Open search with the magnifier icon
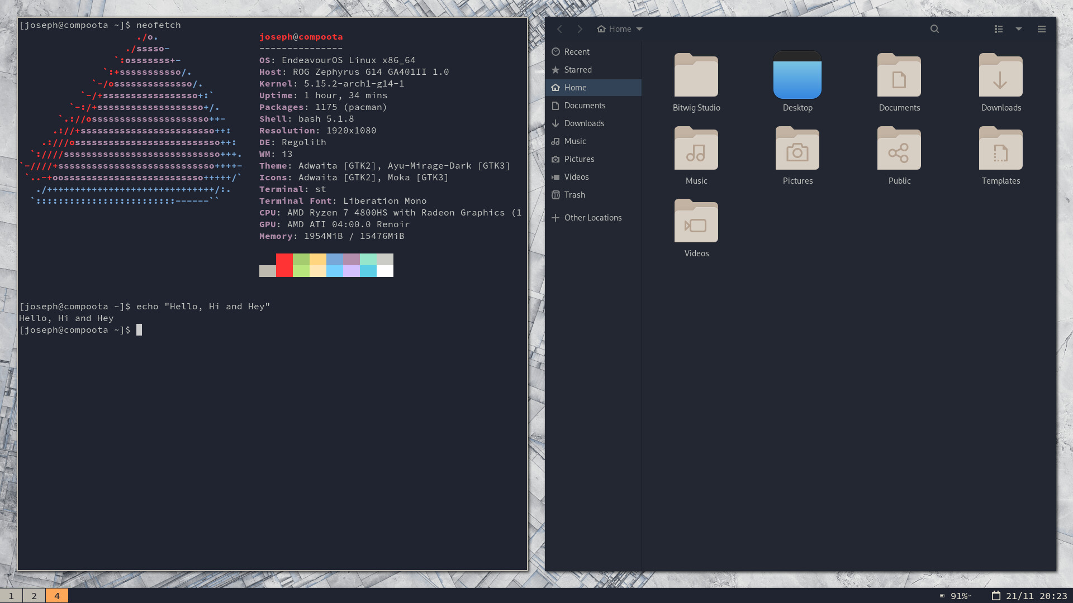 coord(934,29)
